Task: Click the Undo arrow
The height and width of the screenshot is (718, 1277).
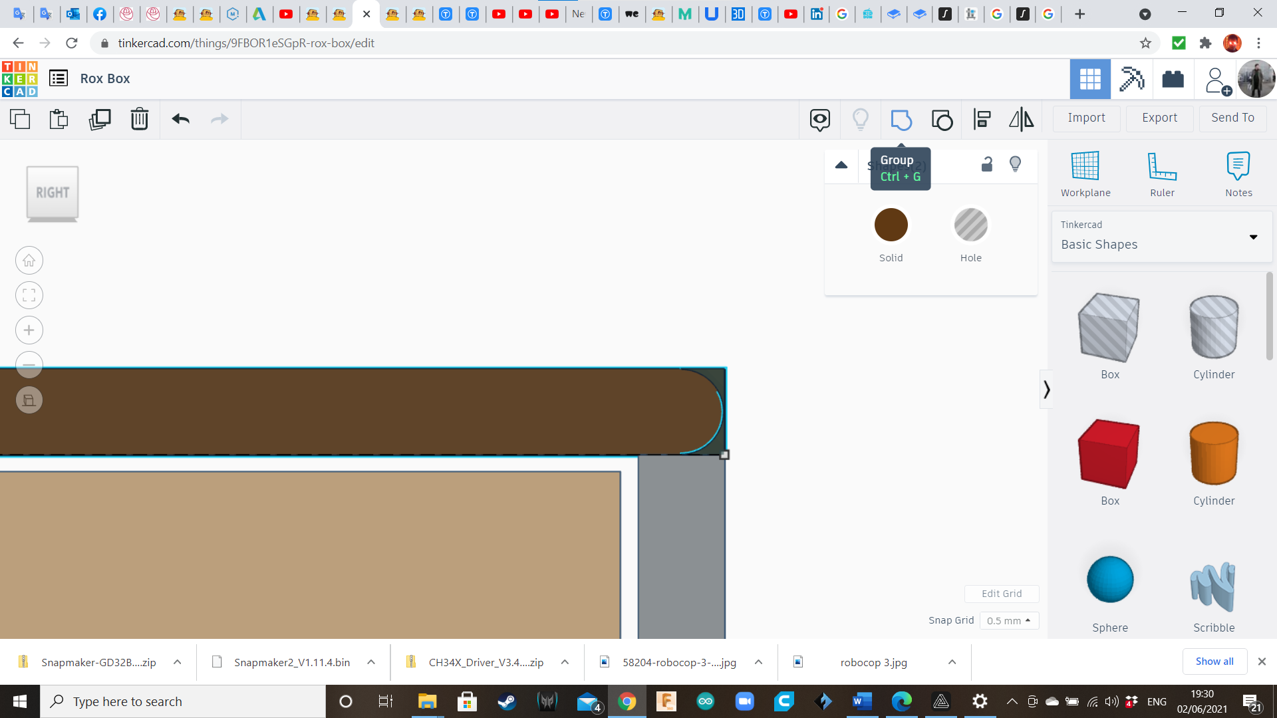Action: tap(181, 120)
